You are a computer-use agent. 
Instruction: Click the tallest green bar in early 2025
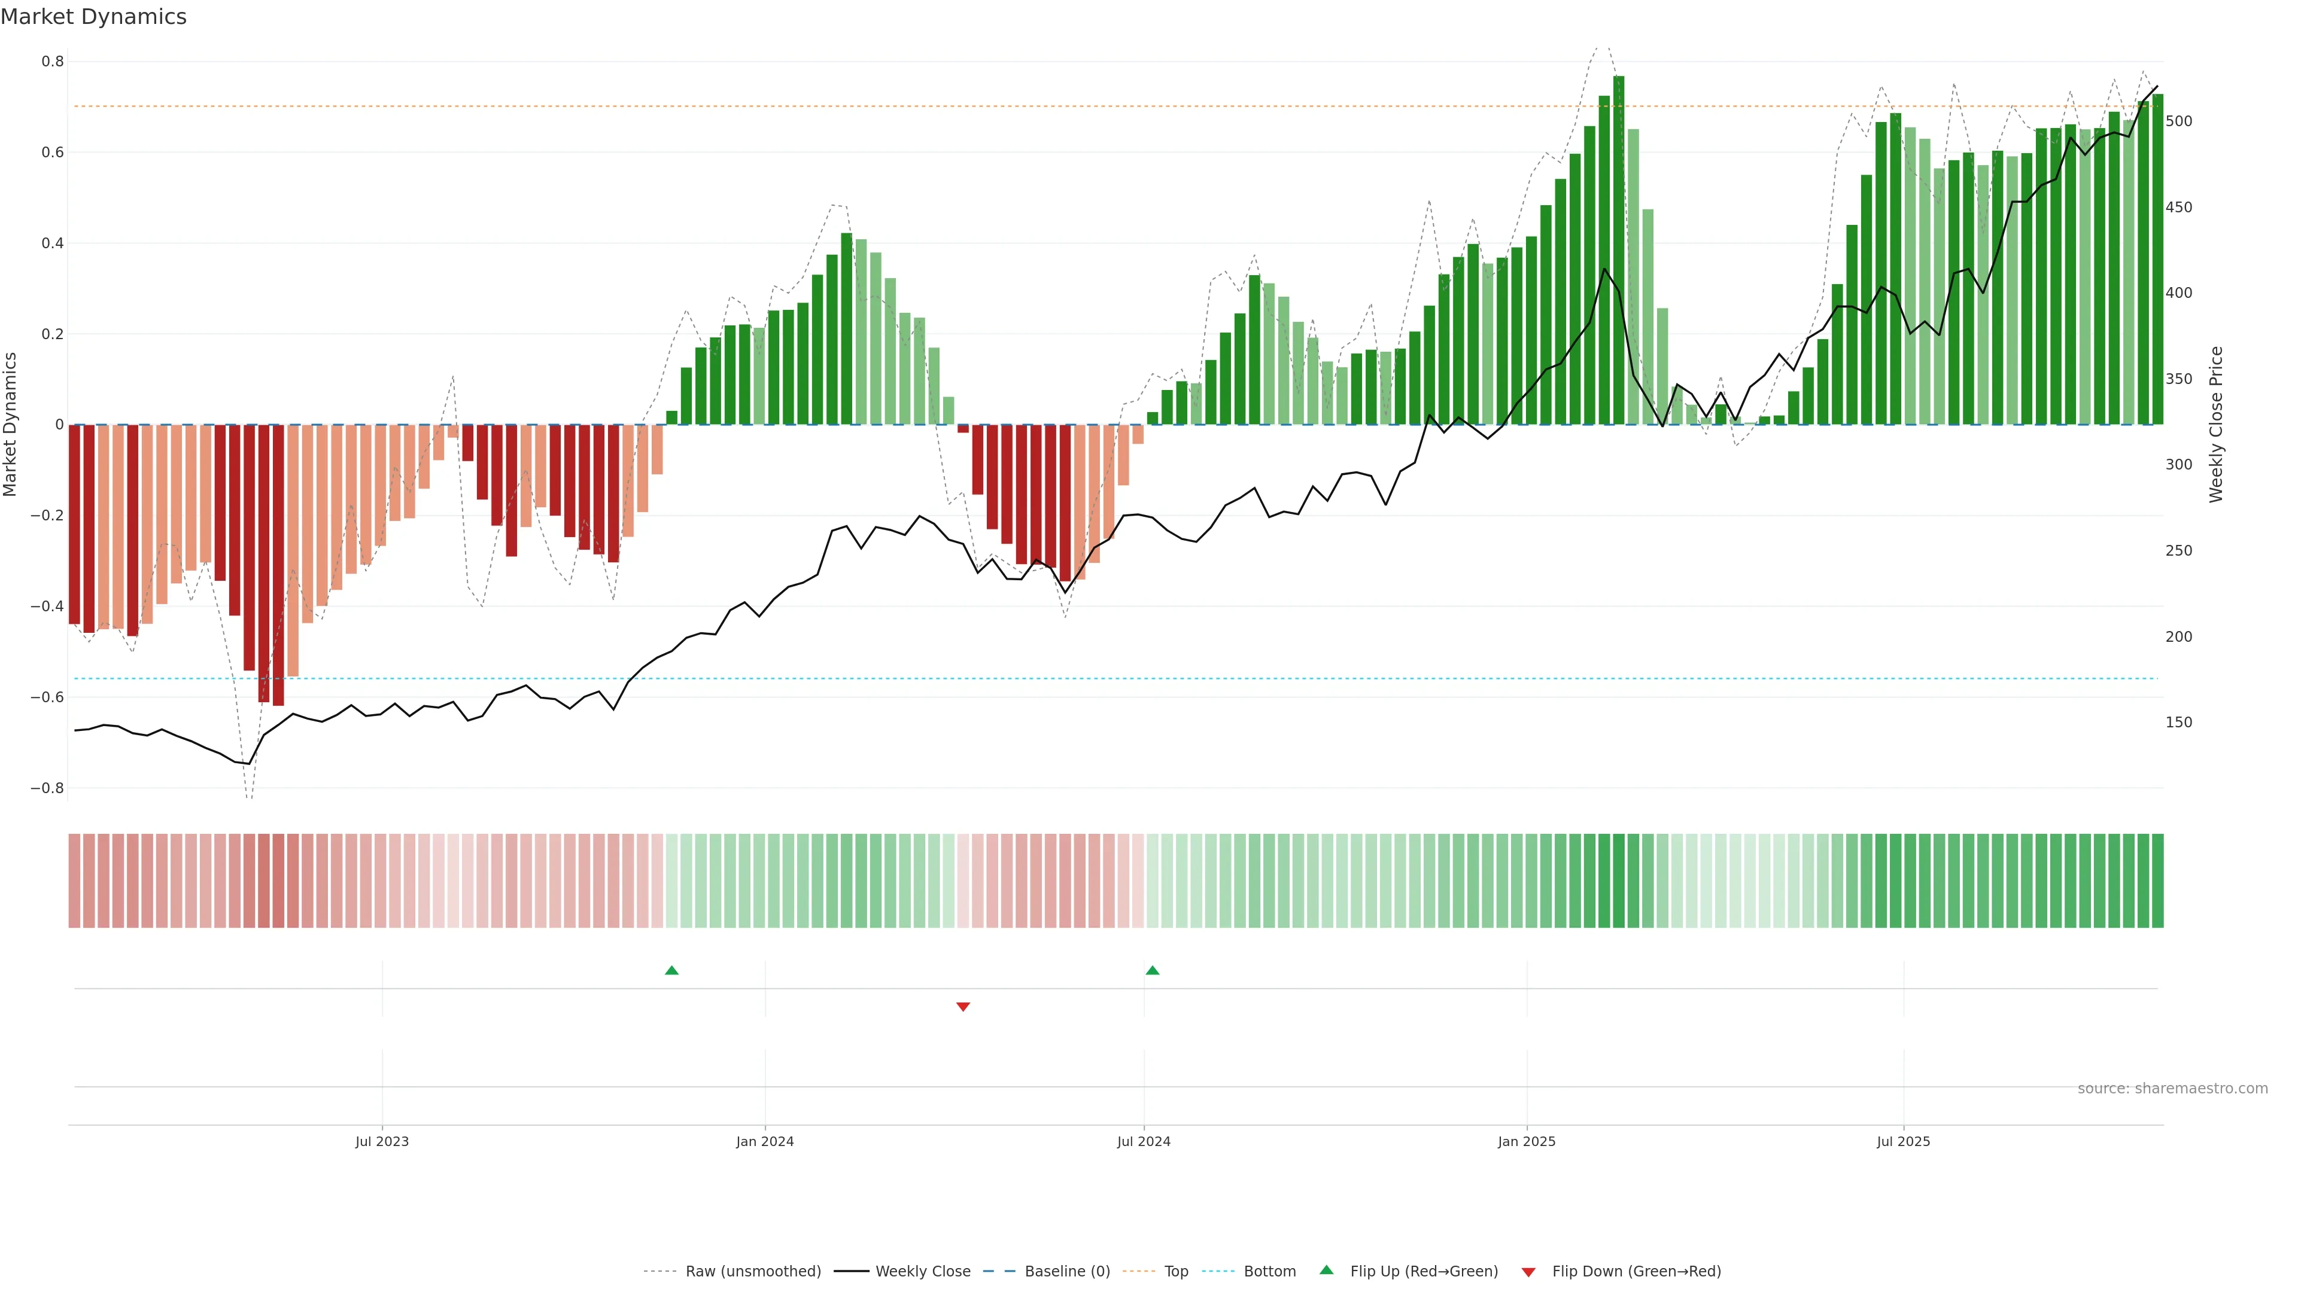pyautogui.click(x=1618, y=249)
